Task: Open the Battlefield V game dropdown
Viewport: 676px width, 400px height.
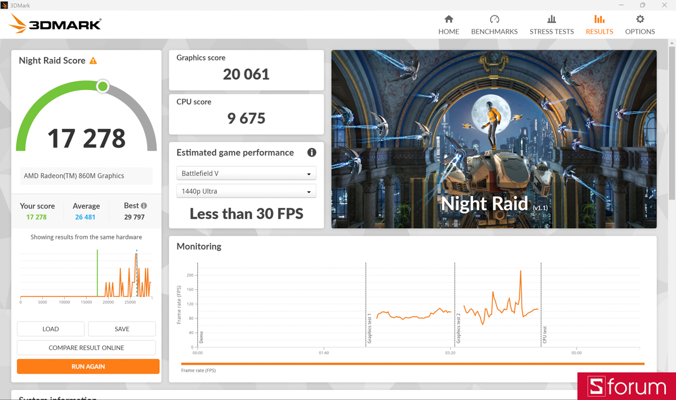Action: [246, 173]
